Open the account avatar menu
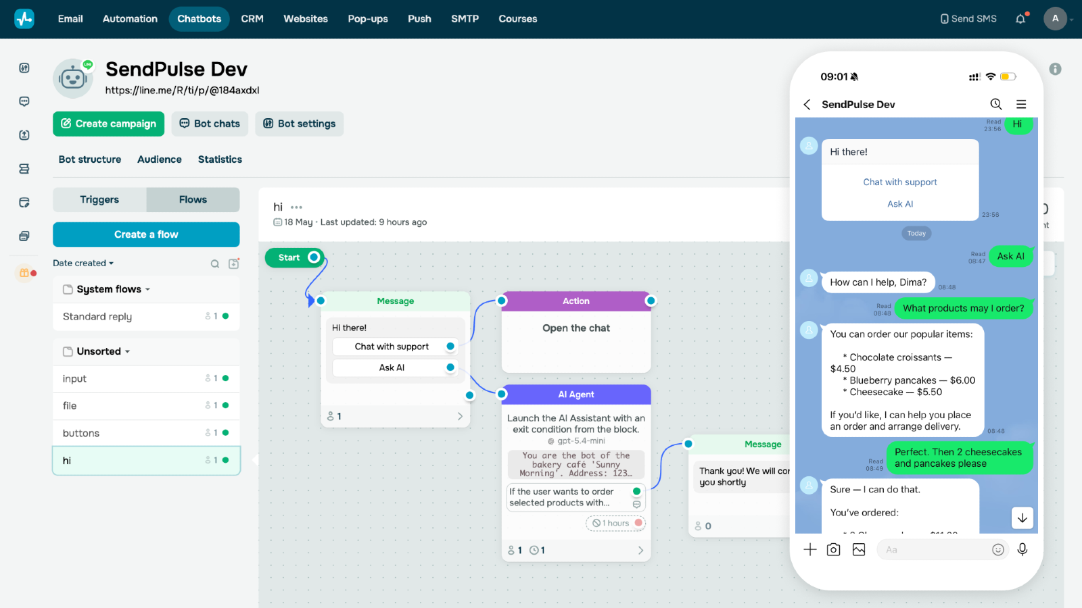Screen dimensions: 1082x608 [x=1055, y=19]
